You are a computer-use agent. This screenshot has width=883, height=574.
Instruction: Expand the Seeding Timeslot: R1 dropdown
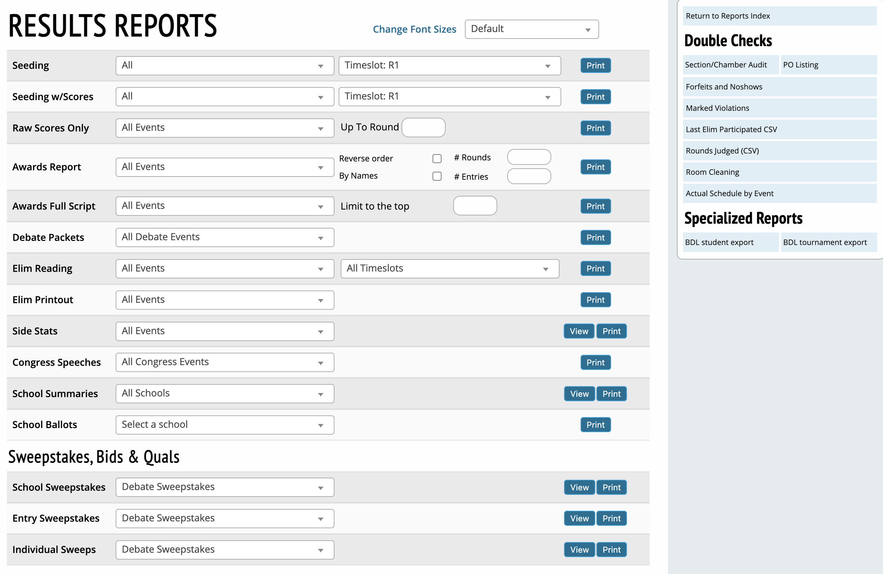pyautogui.click(x=449, y=66)
